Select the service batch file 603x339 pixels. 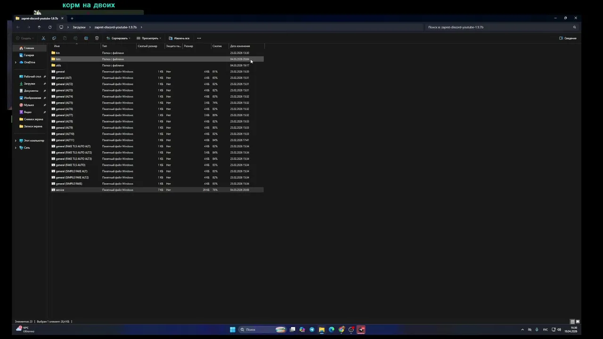coord(157,190)
